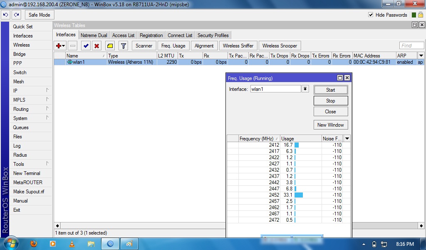Switch to the Registration tab
Screen dimensions: 426x250
pos(151,35)
